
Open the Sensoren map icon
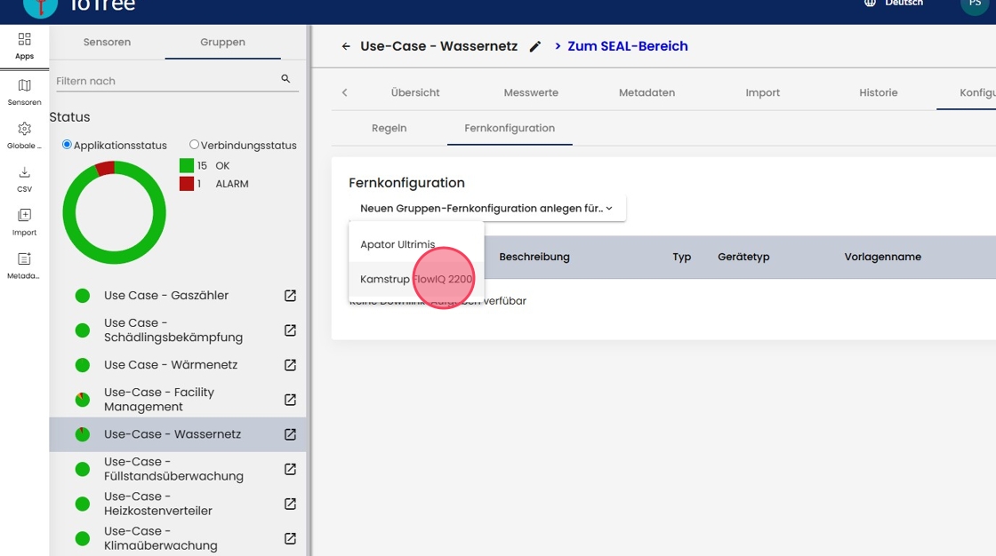tap(24, 85)
